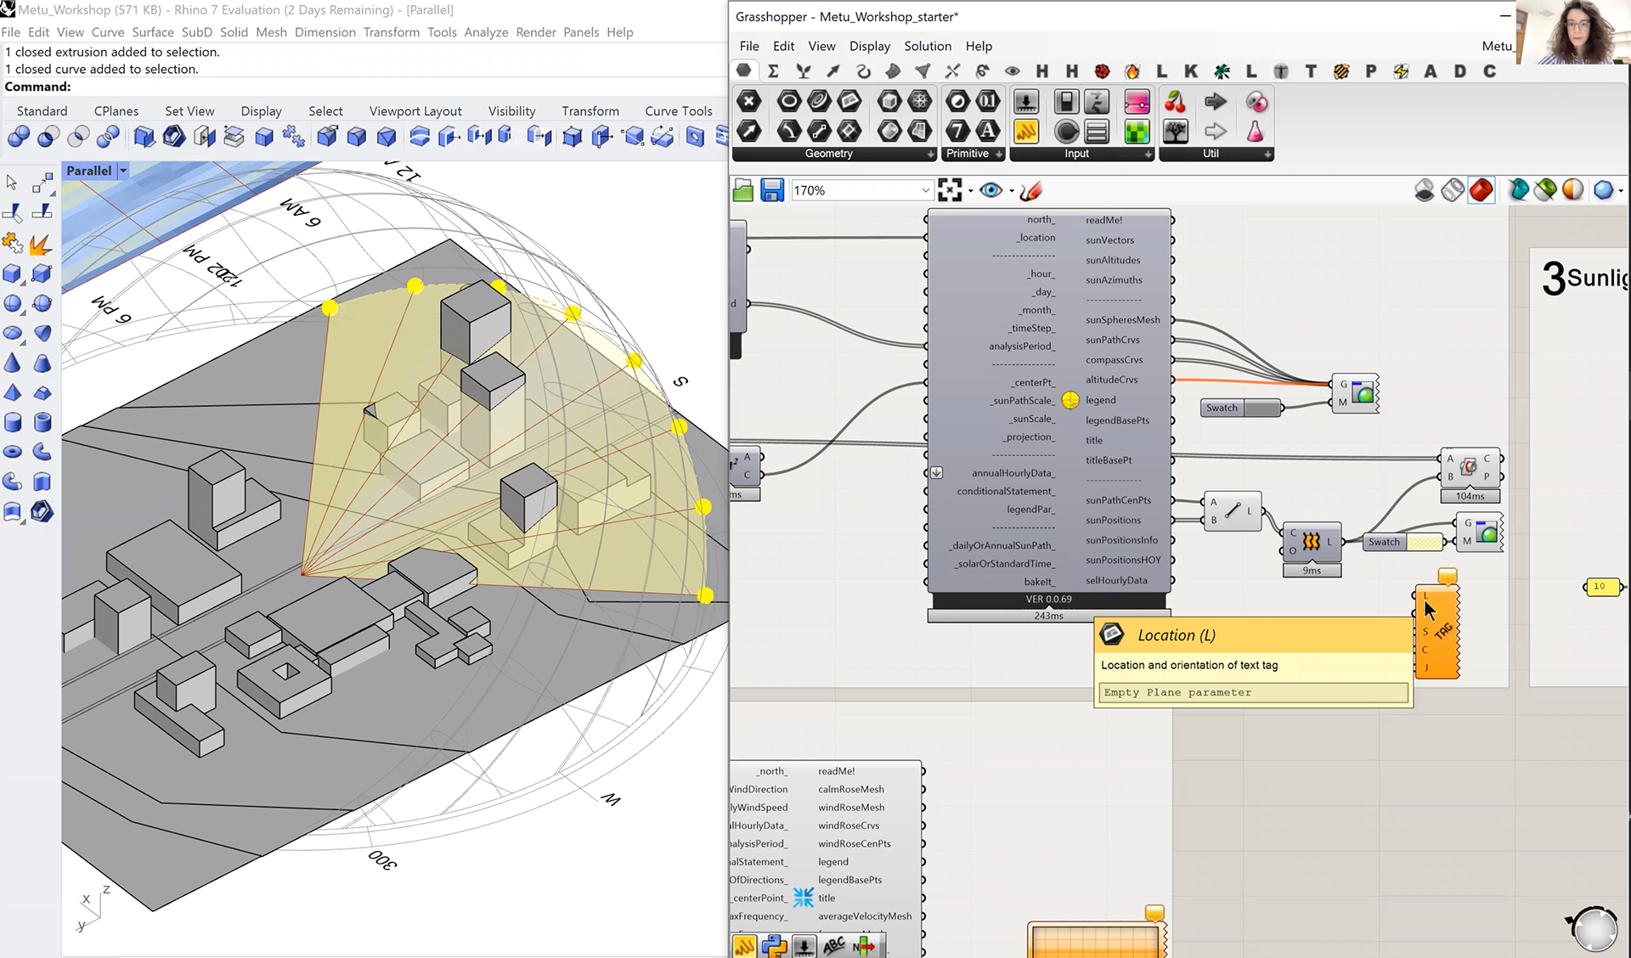
Task: Open preview mesh quality dropdown arrow
Action: [1621, 191]
